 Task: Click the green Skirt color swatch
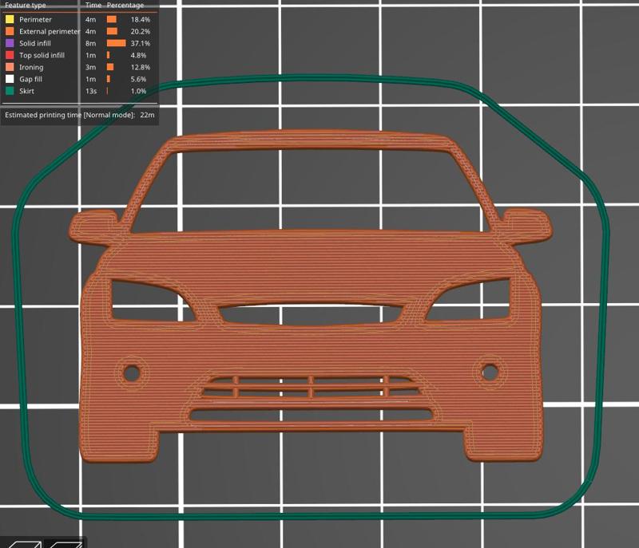(10, 91)
